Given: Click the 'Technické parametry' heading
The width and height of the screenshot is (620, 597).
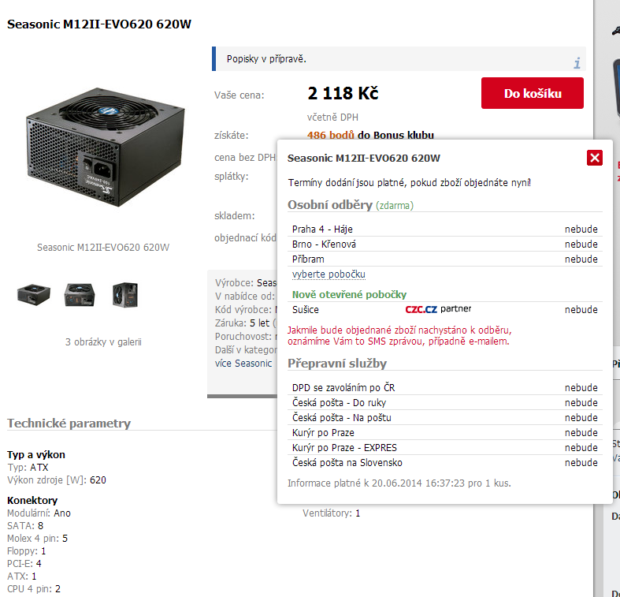Looking at the screenshot, I should pyautogui.click(x=69, y=423).
